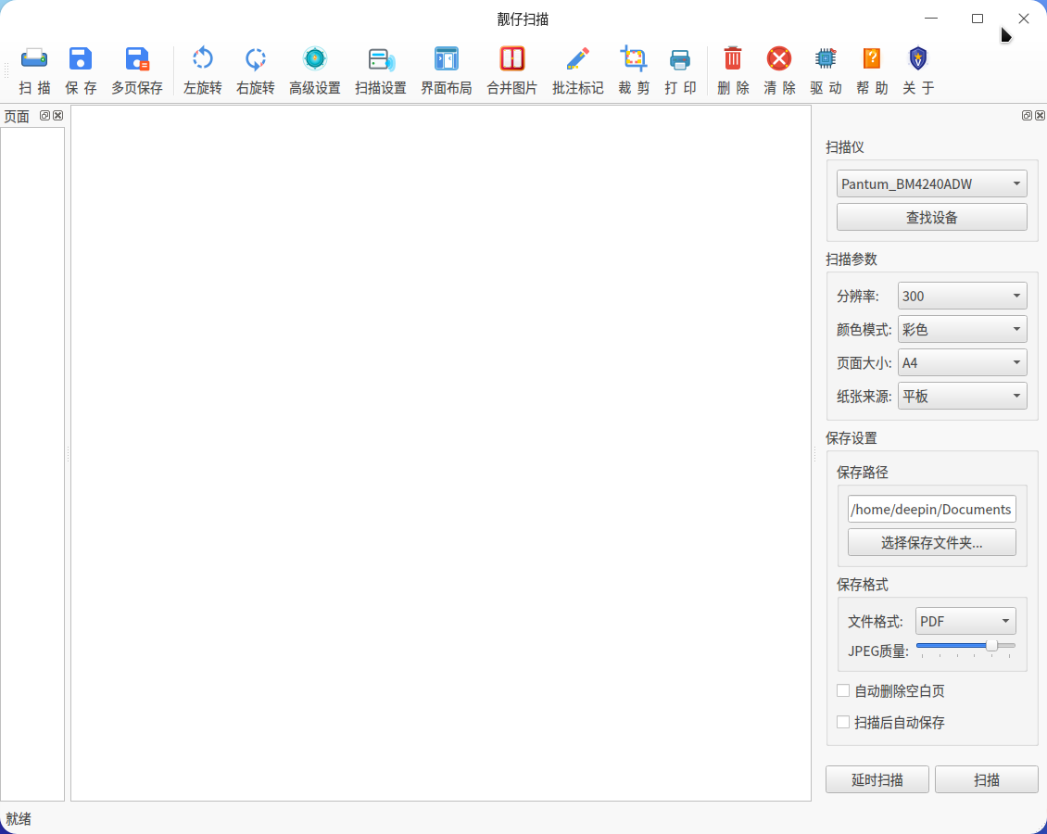The height and width of the screenshot is (834, 1047).
Task: Open the 多页保存 multi-page save tool
Action: 137,70
